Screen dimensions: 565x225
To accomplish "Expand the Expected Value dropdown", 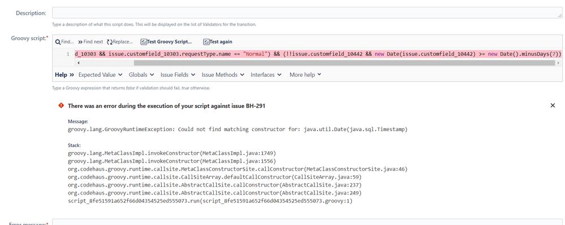I will (100, 75).
